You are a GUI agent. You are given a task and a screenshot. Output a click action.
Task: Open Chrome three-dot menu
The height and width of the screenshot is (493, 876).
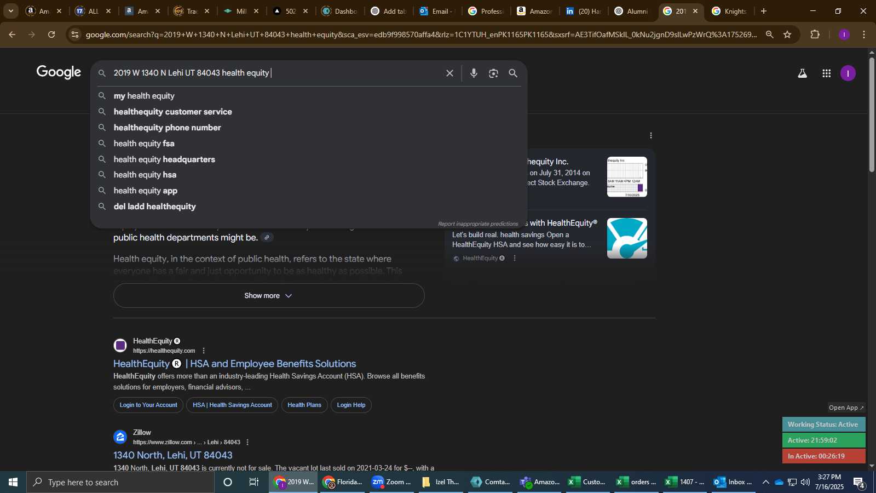pos(864,35)
